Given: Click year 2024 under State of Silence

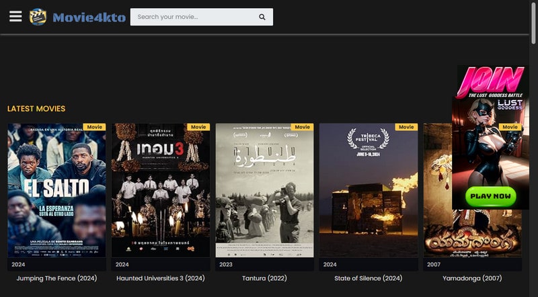Looking at the screenshot, I should click(330, 265).
